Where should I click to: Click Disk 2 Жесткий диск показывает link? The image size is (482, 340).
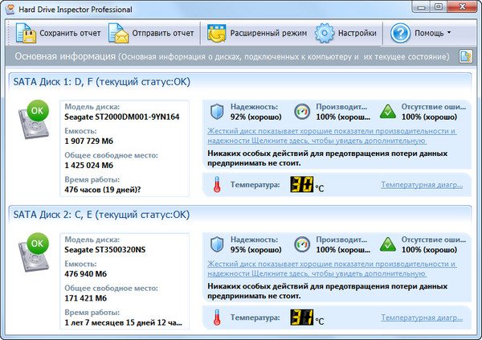332,268
